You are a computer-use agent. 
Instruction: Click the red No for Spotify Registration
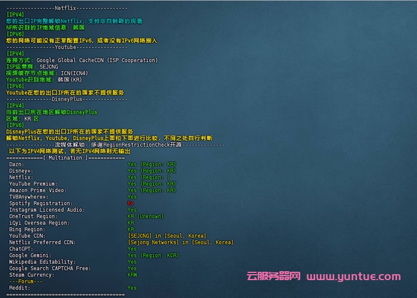130,203
